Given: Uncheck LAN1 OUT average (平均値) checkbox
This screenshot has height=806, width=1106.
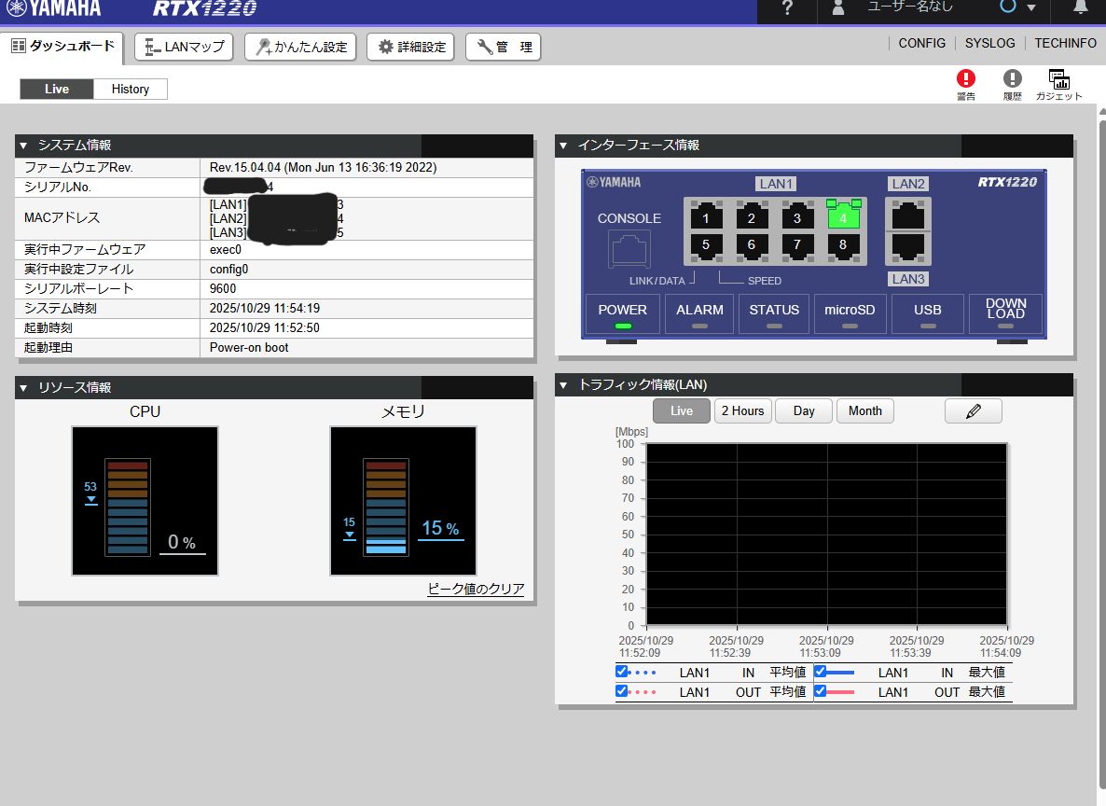Looking at the screenshot, I should (x=622, y=691).
